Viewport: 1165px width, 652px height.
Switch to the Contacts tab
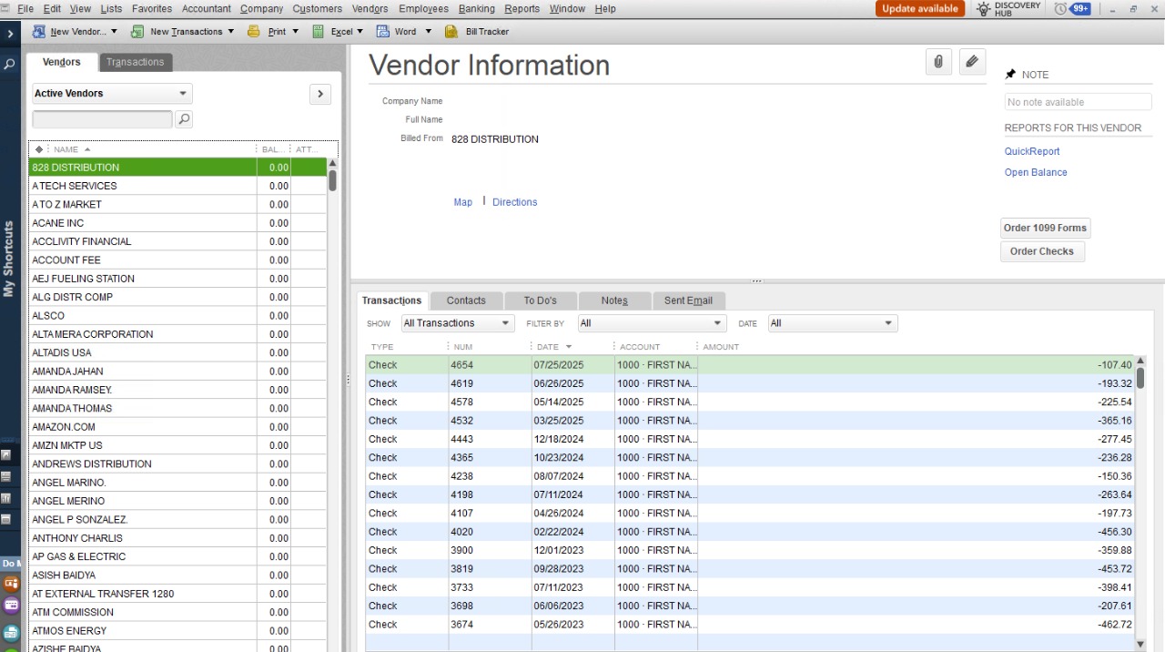coord(466,301)
